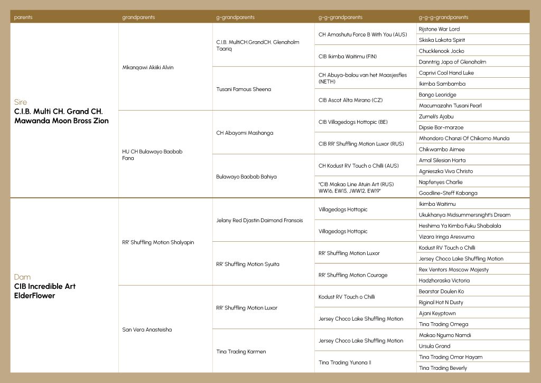Click 'CH Amashutu Force B With You (AUS)'
The width and height of the screenshot is (541, 383).
[x=362, y=34]
